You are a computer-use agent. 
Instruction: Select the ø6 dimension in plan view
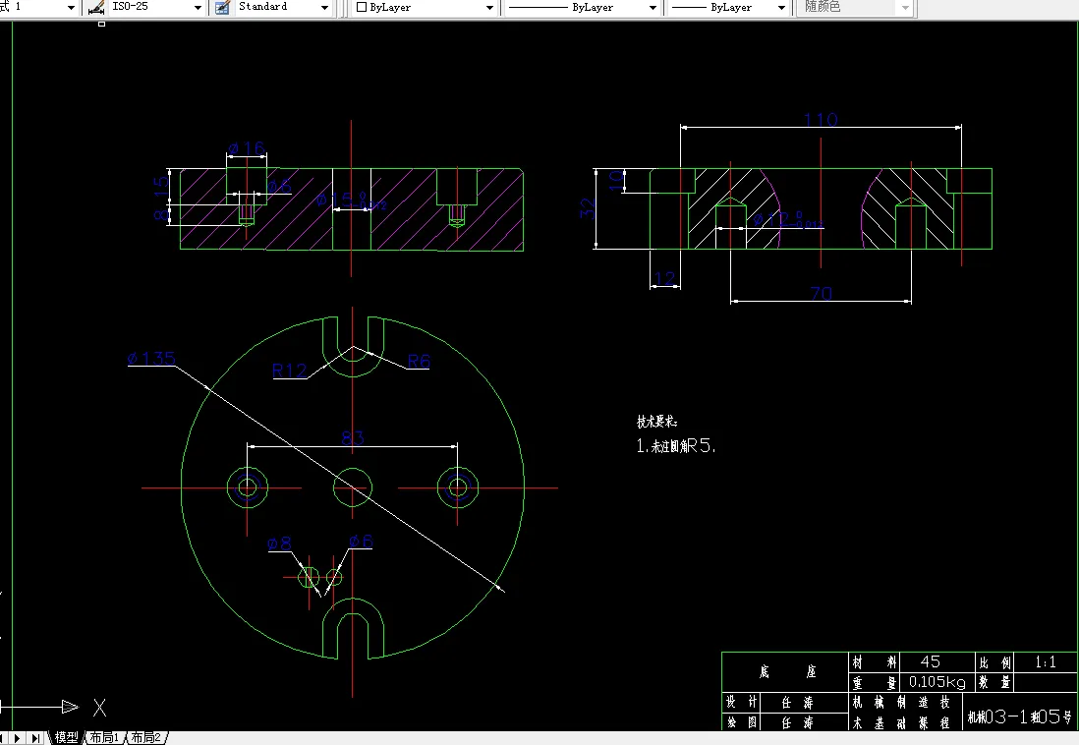pyautogui.click(x=361, y=542)
